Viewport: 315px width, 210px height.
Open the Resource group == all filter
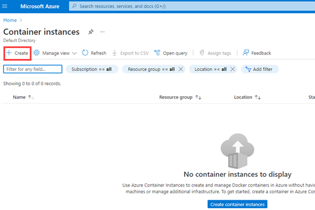coord(151,69)
